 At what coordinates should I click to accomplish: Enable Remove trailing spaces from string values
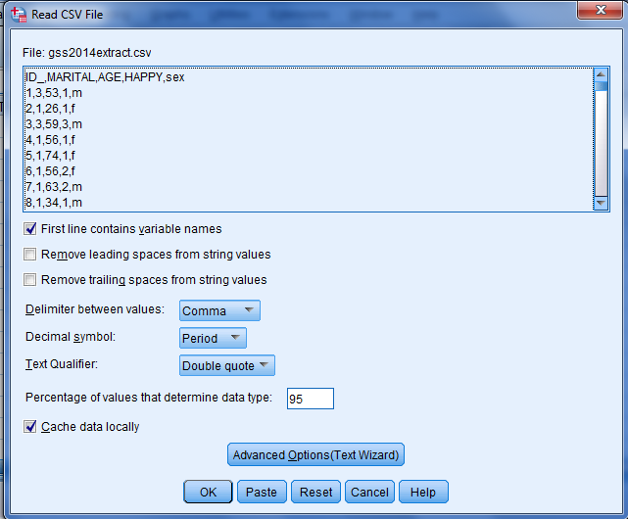click(30, 279)
